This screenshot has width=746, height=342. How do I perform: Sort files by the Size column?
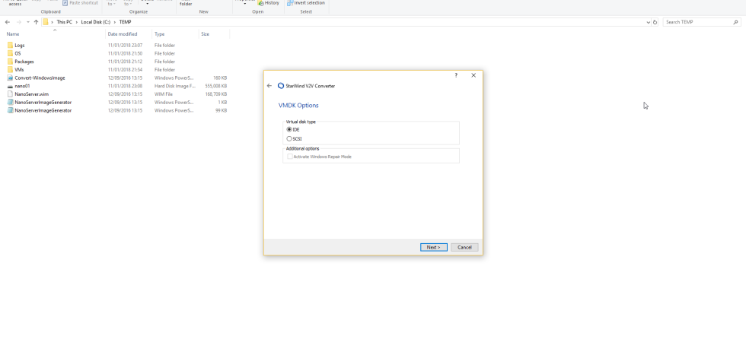205,34
